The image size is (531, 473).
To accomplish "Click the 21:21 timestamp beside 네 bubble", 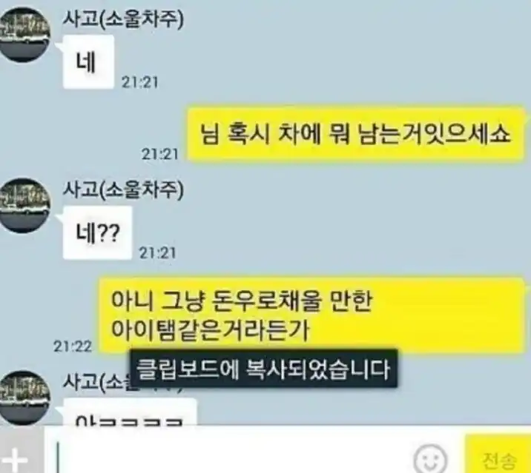I will [140, 82].
